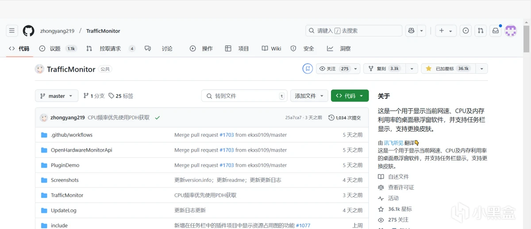Open the Screenshots folder
Screen dimensions: 531x229
tap(65, 180)
